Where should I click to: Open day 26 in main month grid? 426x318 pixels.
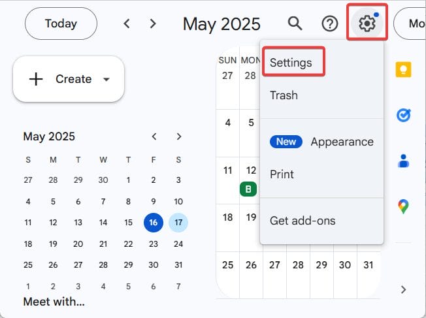coord(251,265)
